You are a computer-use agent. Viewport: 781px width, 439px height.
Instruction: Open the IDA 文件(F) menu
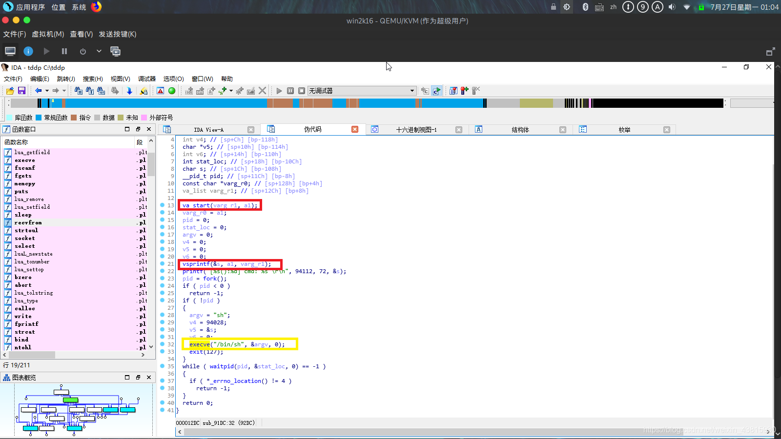(x=13, y=79)
